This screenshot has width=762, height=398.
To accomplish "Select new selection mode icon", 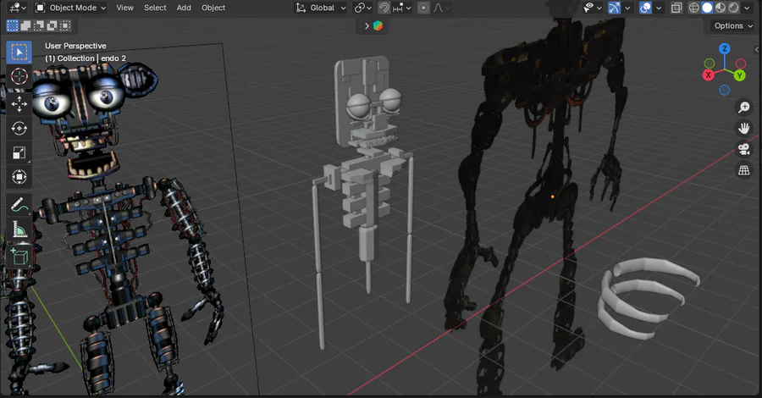I will coord(13,25).
